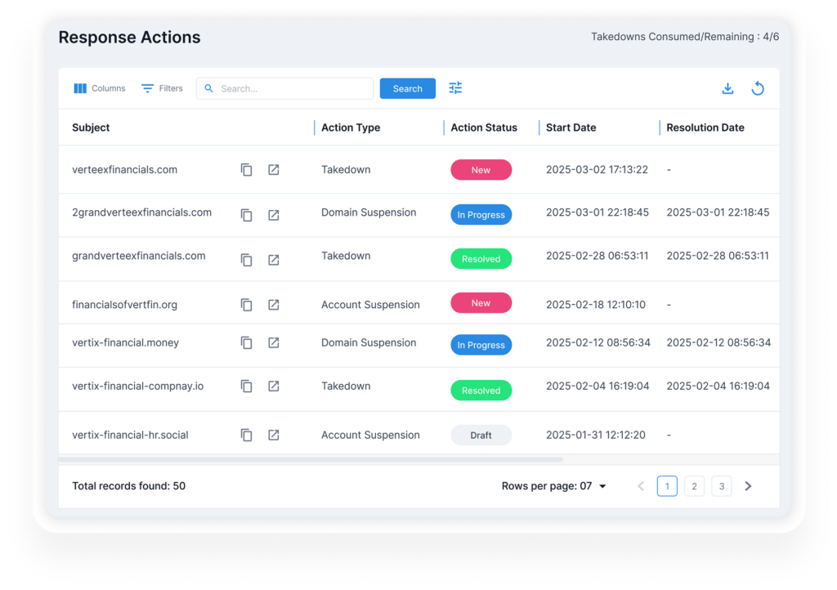Select subject verteexfinancials.com
The height and width of the screenshot is (590, 837).
pos(124,170)
